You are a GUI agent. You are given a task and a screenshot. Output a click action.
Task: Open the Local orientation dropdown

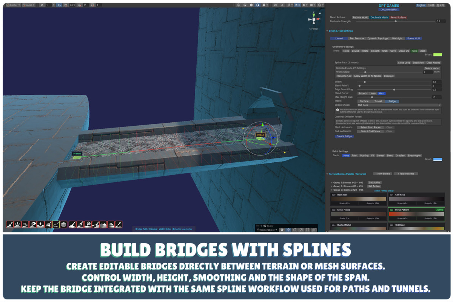point(29,5)
